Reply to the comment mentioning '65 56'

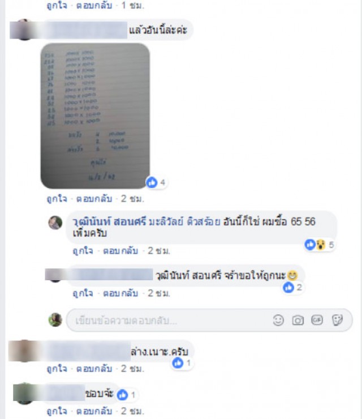point(120,251)
